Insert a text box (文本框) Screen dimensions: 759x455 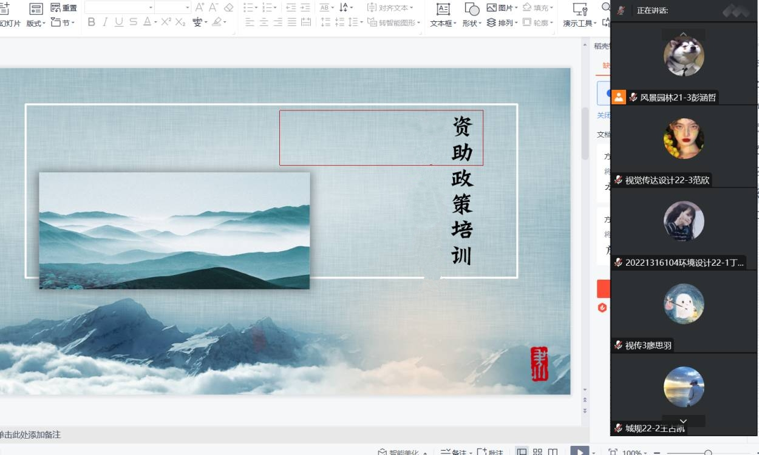443,15
